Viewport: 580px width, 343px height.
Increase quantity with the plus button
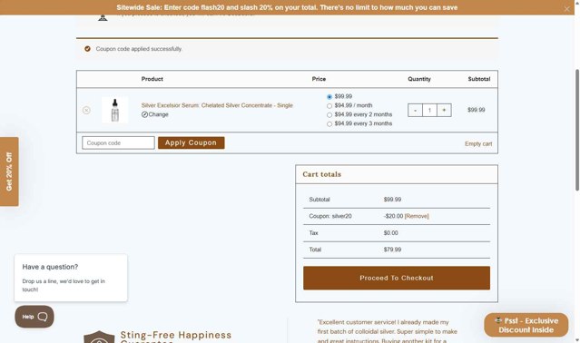444,110
